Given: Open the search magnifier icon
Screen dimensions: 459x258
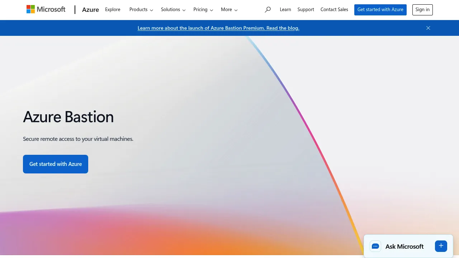Looking at the screenshot, I should point(268,10).
